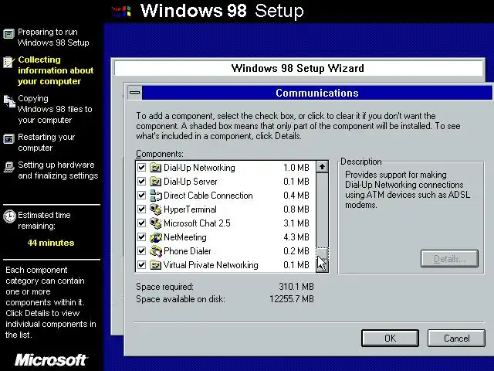Click the Setting up hardware step icon
This screenshot has height=371, width=494.
point(8,167)
